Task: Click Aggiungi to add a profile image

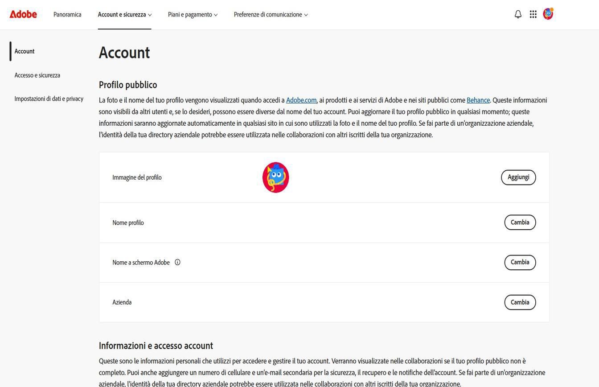Action: coord(518,177)
